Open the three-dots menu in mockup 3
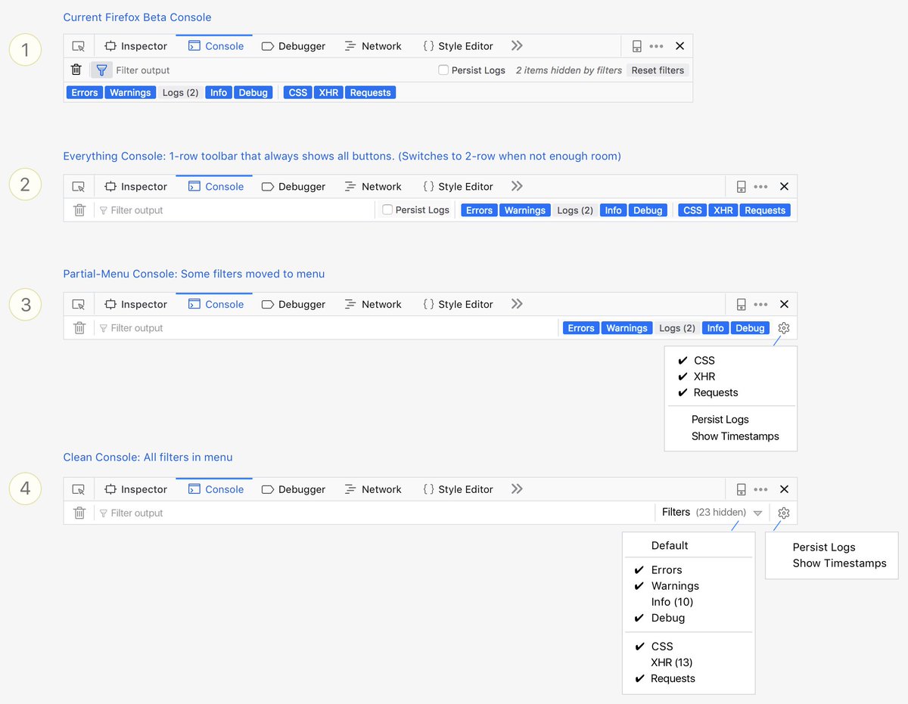908x704 pixels. point(760,305)
